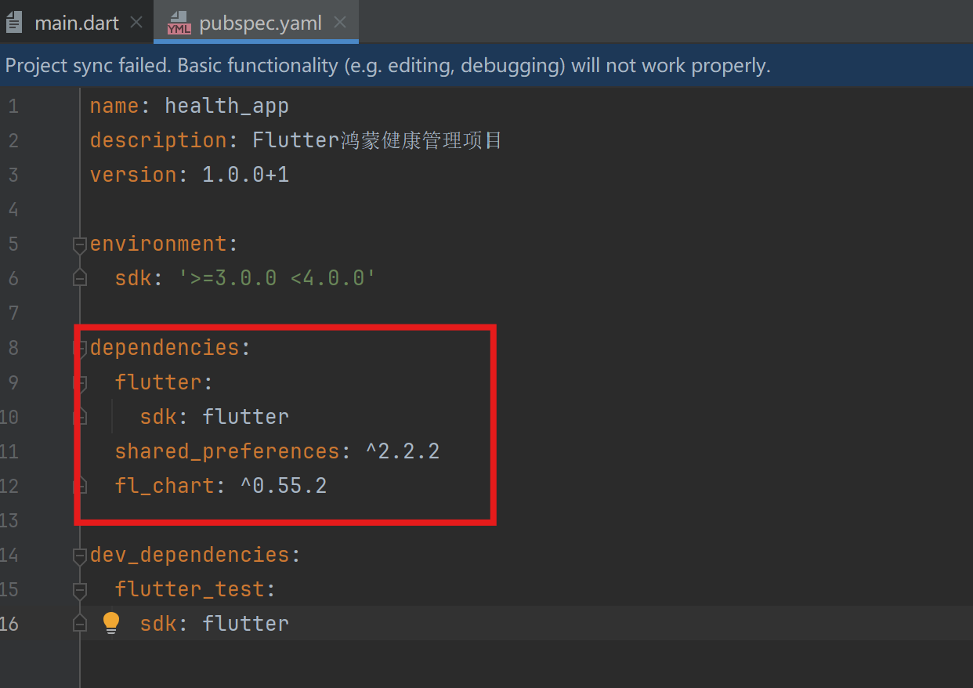The height and width of the screenshot is (688, 973).
Task: Collapse the environment section fold marker
Action: (79, 244)
